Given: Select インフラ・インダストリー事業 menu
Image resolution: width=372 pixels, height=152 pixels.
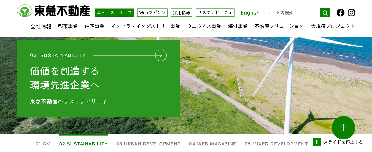Looking at the screenshot, I should tap(146, 26).
